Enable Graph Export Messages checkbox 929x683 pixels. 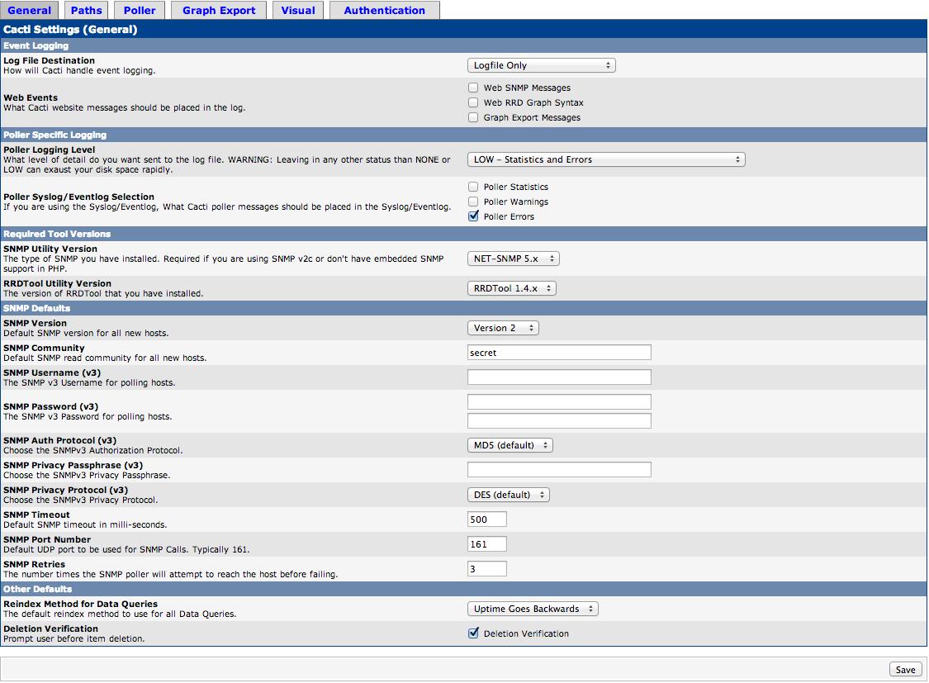[x=473, y=117]
